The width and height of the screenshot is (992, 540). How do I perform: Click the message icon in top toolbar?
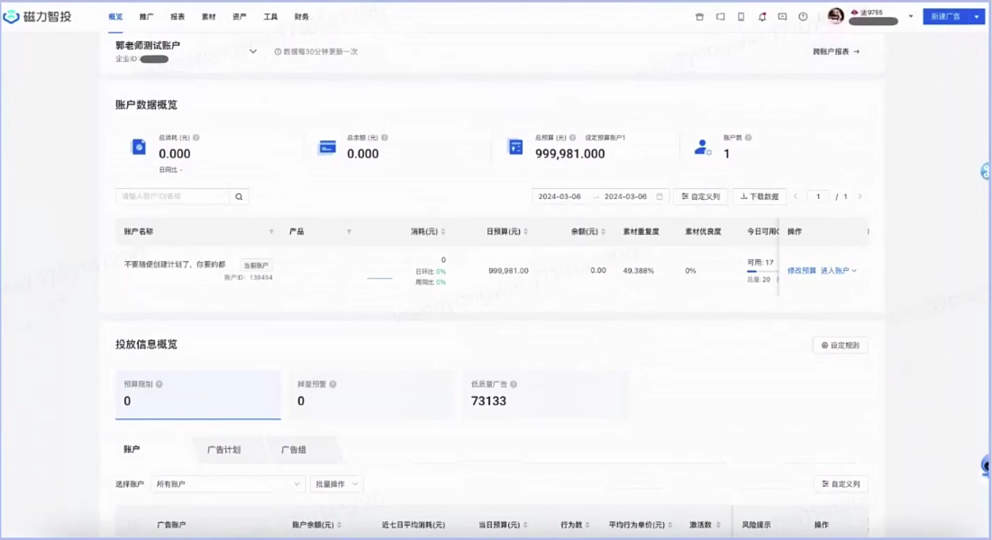pos(784,15)
